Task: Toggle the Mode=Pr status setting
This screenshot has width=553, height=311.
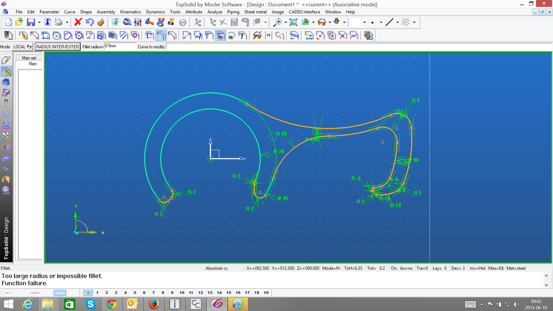Action: click(x=331, y=268)
